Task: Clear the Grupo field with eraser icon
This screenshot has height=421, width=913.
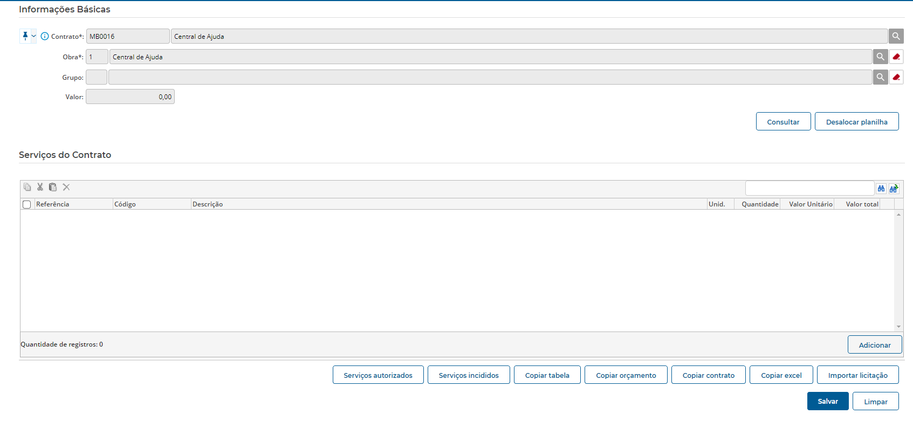Action: (896, 77)
